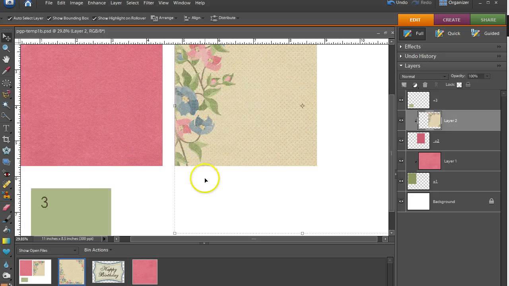Click the create new layer icon
The image size is (509, 286).
[404, 85]
